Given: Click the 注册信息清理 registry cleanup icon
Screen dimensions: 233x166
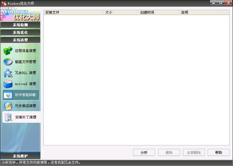Looking at the screenshot, I should pyautogui.click(x=8, y=51).
